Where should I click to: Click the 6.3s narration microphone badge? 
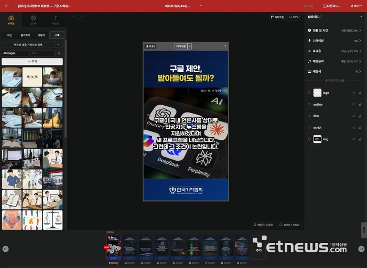coord(150,46)
